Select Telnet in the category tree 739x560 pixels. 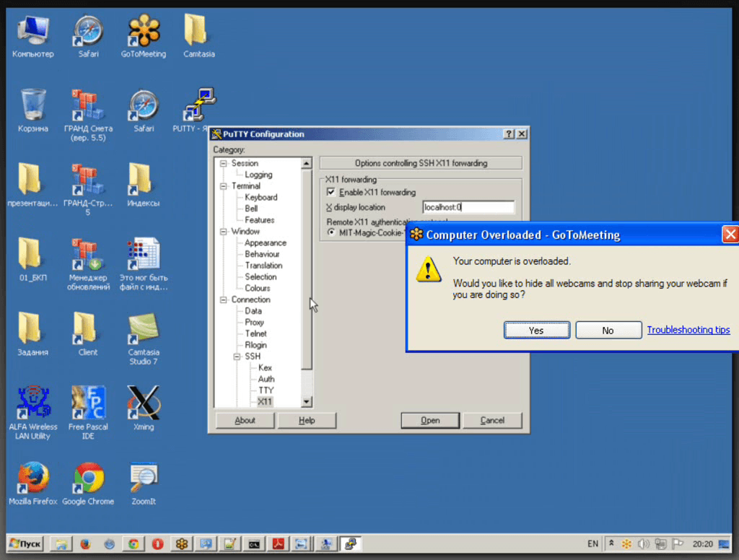point(255,333)
